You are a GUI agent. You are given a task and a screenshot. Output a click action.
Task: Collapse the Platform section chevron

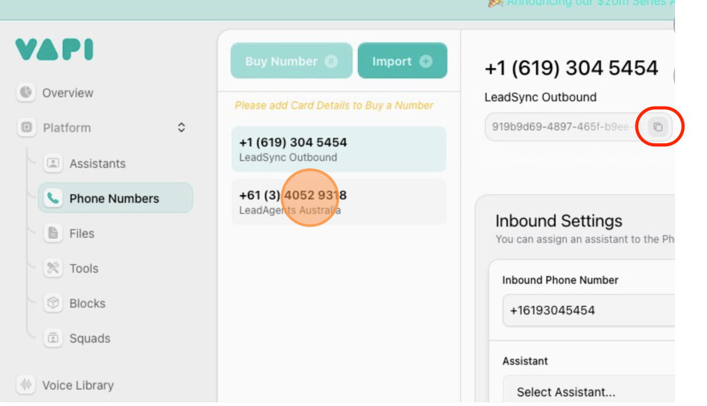(181, 127)
